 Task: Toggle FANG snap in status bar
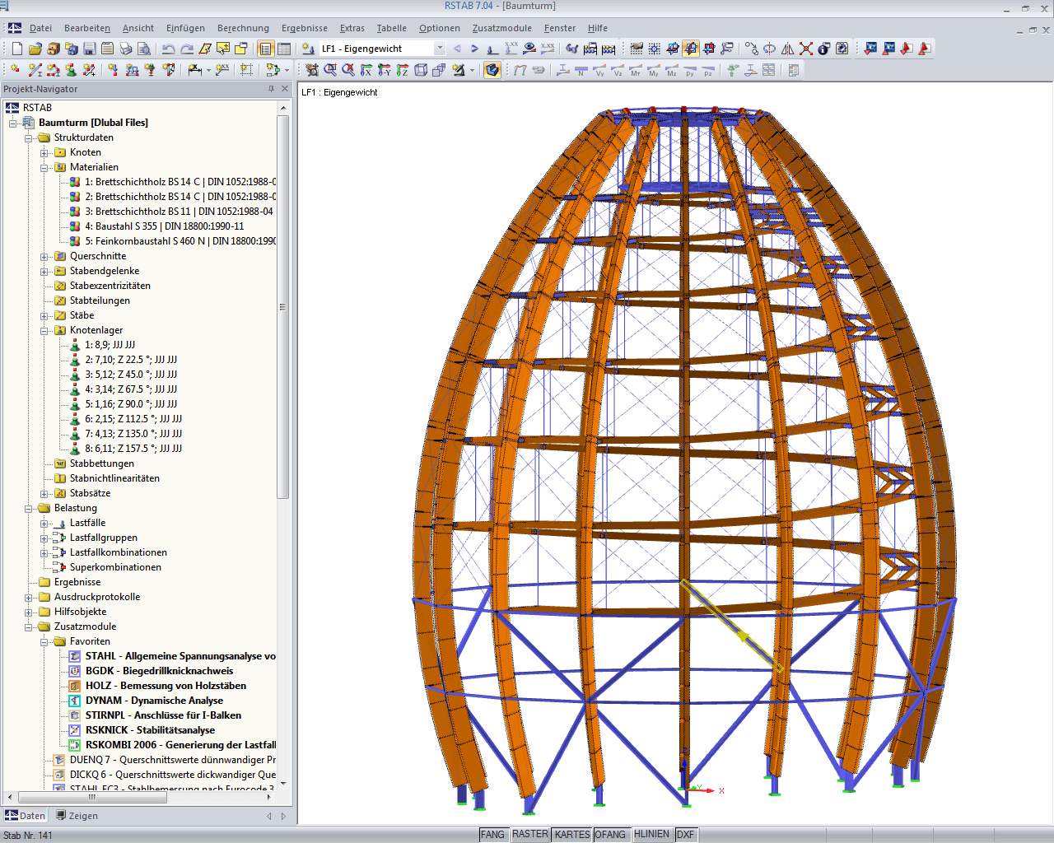point(492,835)
